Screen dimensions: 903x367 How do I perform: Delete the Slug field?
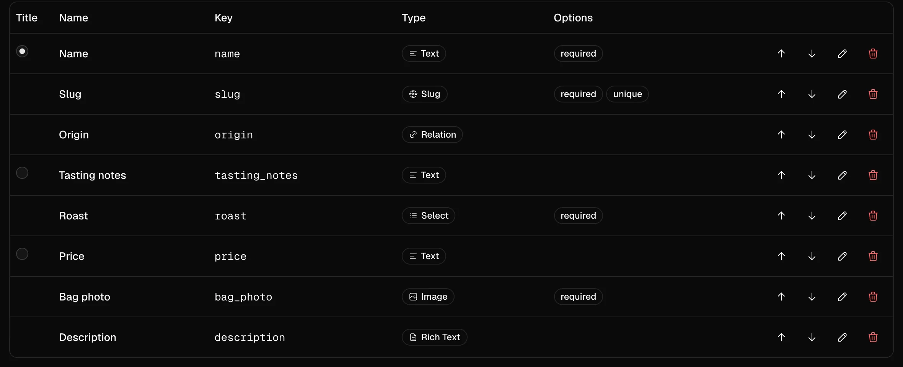(873, 94)
